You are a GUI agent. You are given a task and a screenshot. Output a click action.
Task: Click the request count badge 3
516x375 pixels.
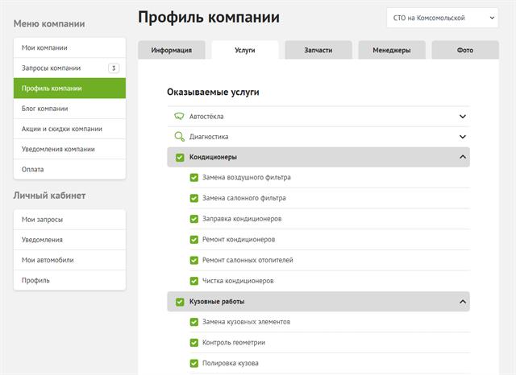click(114, 68)
